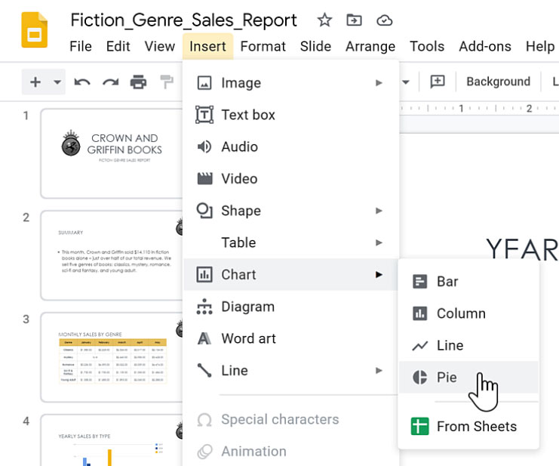Expand the Image submenu
Screen dimensions: 559x466
[x=290, y=83]
